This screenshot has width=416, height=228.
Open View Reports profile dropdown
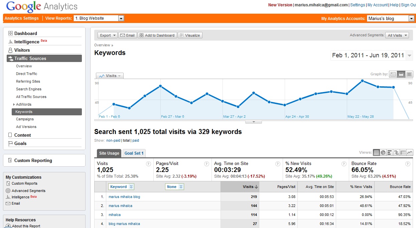pos(99,18)
